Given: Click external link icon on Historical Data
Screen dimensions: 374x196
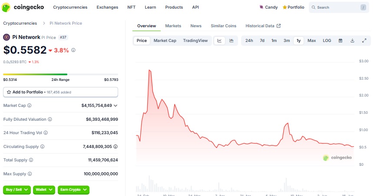Looking at the screenshot, I should [x=278, y=26].
